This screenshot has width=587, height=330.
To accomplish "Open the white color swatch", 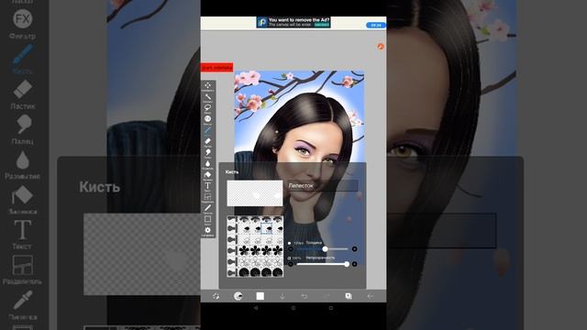I will pyautogui.click(x=260, y=296).
